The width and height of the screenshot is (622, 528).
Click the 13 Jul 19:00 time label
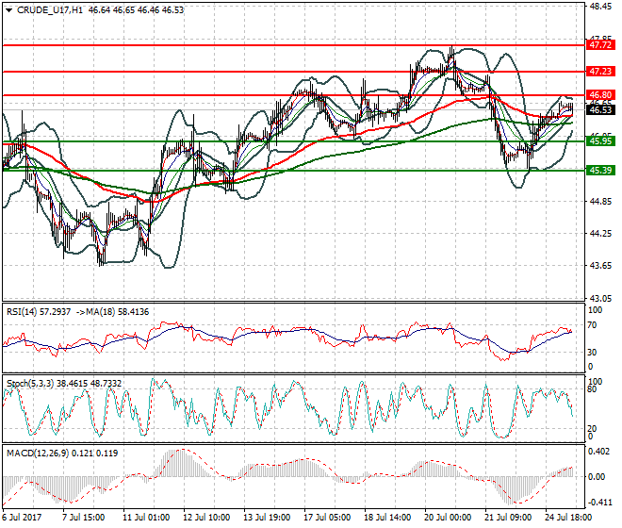[x=267, y=518]
